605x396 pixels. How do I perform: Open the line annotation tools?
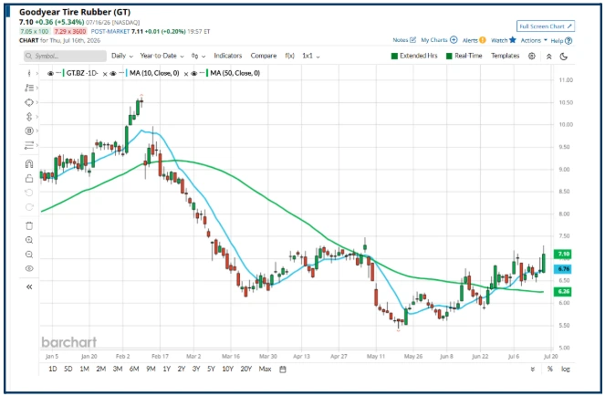click(29, 88)
